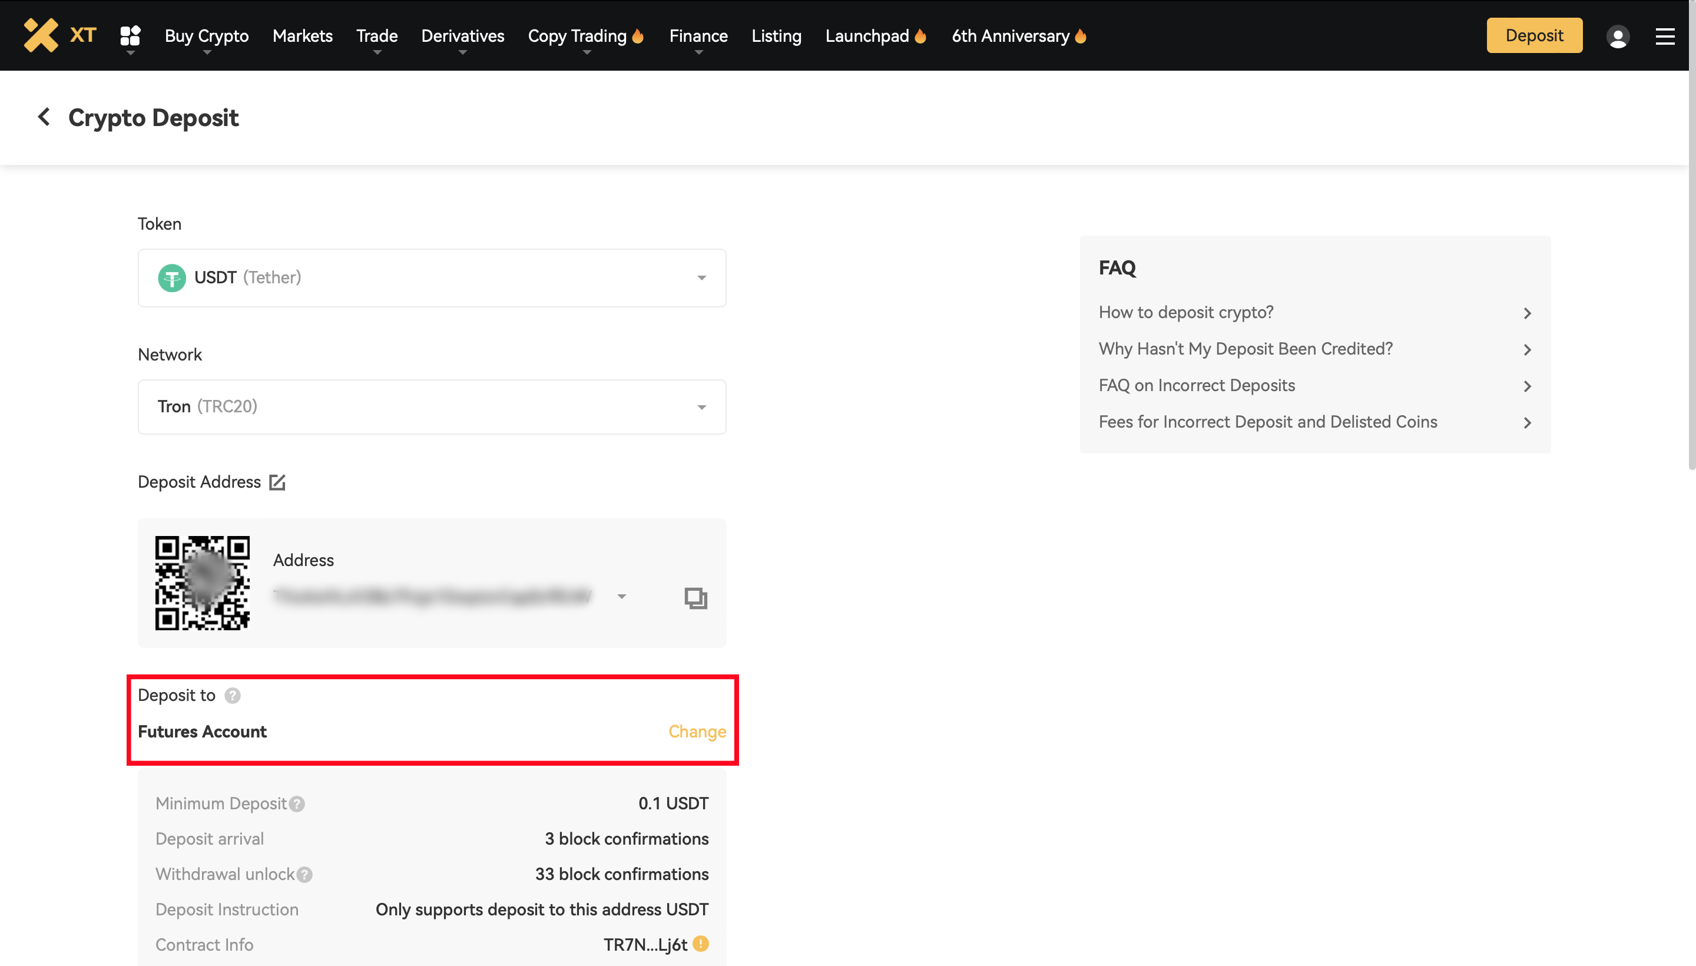Open the user profile icon
Screen dimensions: 1696x966
tap(1617, 36)
